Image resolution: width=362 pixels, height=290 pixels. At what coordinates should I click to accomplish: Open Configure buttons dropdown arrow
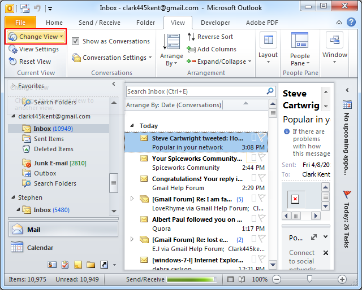(x=114, y=265)
